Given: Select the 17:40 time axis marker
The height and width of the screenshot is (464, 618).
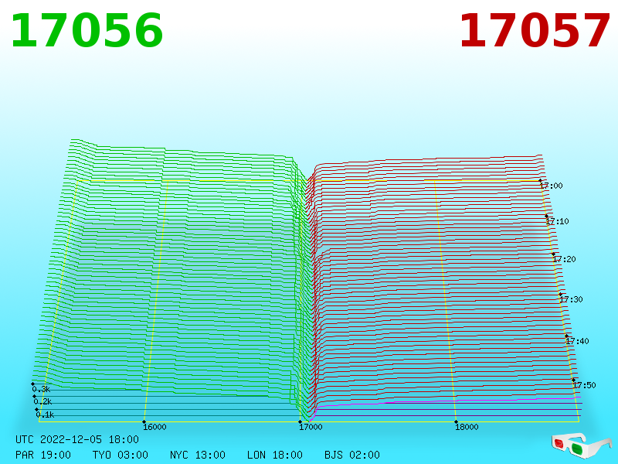Looking at the screenshot, I should click(x=577, y=341).
